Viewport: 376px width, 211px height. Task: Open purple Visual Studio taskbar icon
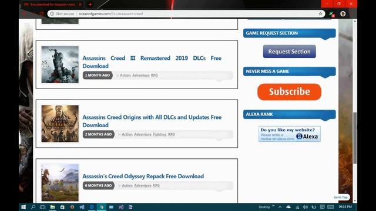[x=121, y=207]
